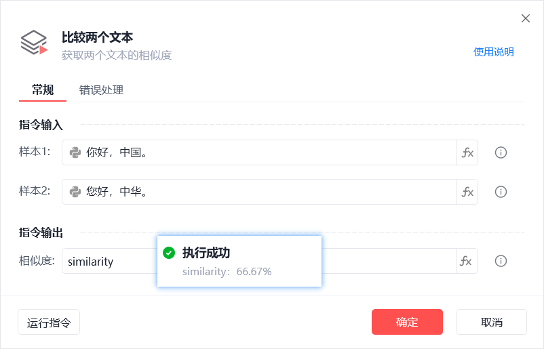This screenshot has height=349, width=544.
Task: Toggle Python mode icon in 样本1 field
Action: [x=75, y=152]
